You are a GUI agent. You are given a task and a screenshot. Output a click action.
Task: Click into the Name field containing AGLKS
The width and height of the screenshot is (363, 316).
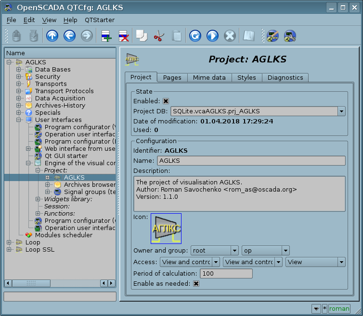click(251, 160)
